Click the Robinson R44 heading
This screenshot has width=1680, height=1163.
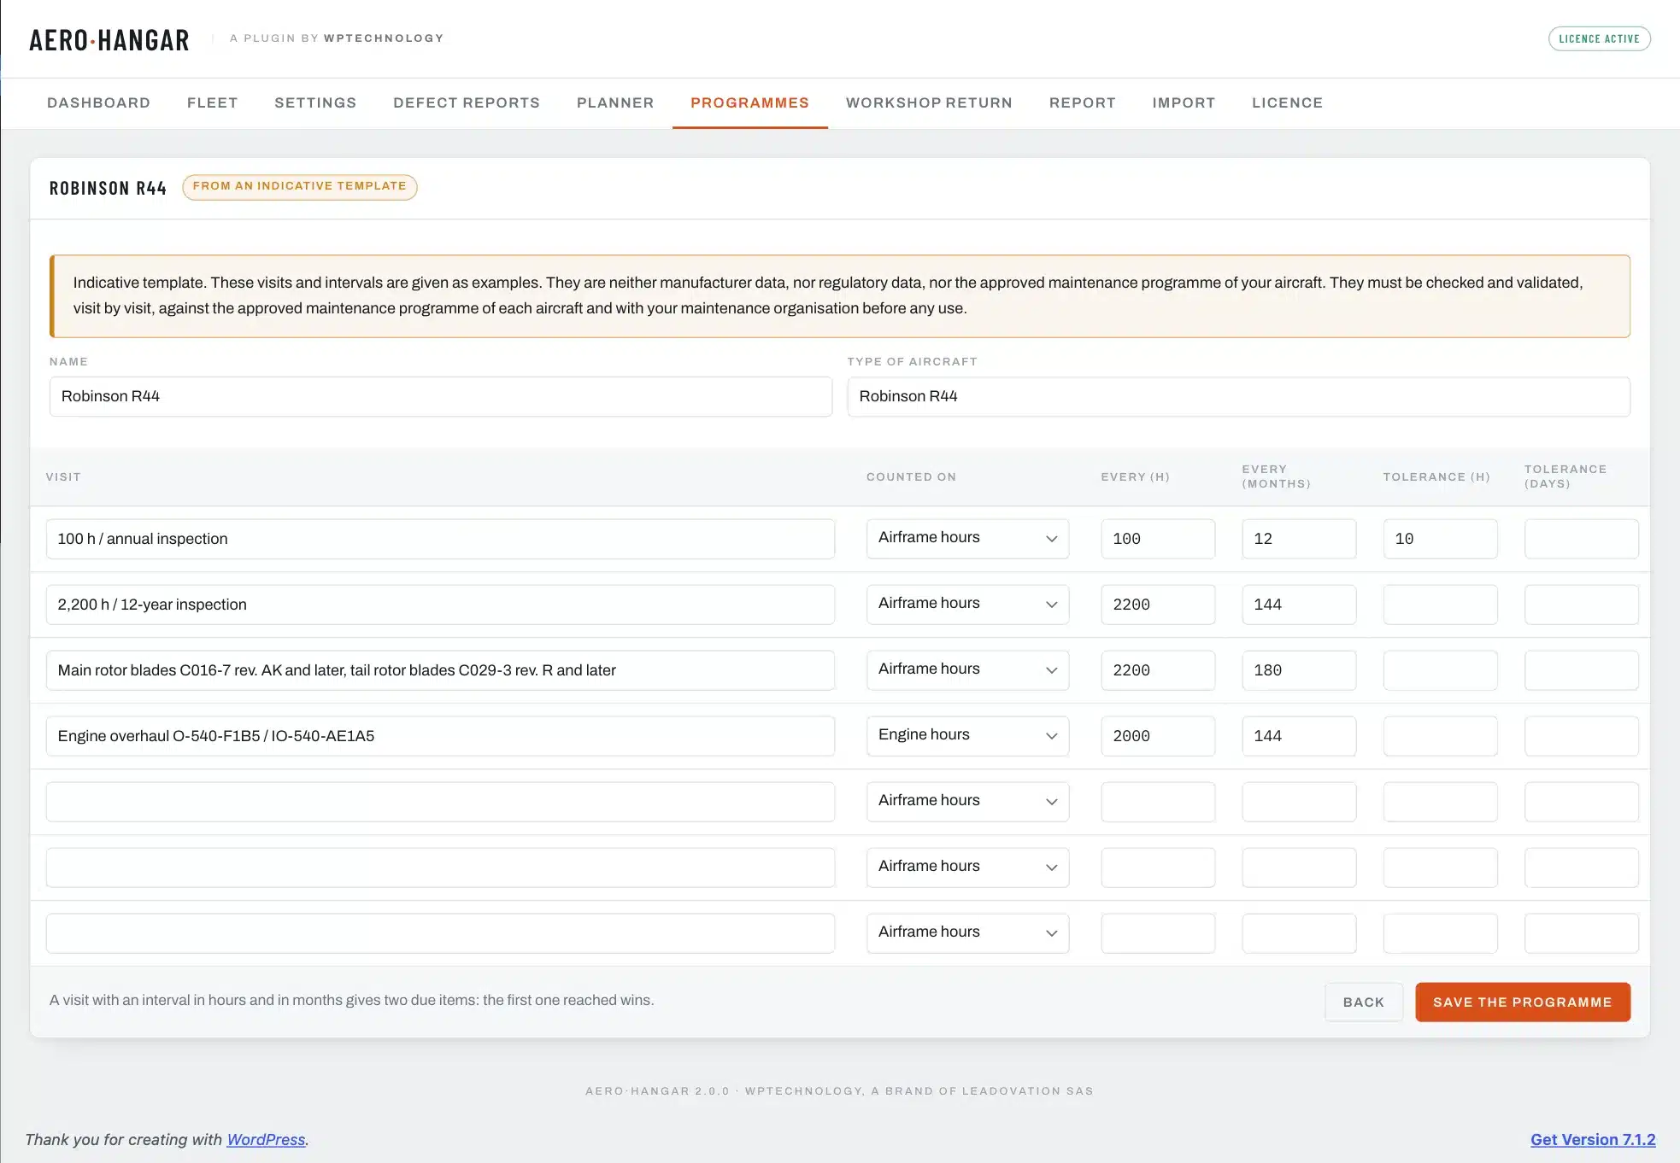pyautogui.click(x=108, y=188)
